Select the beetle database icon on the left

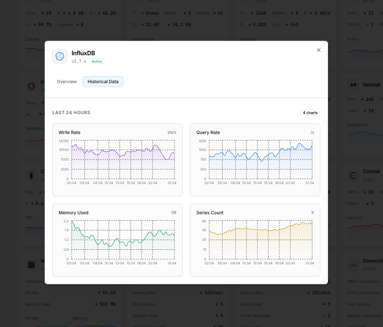point(31,176)
